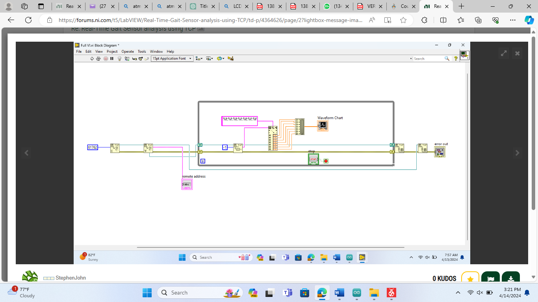
Task: Click the page's vertical scrollbar
Action: coord(533,118)
